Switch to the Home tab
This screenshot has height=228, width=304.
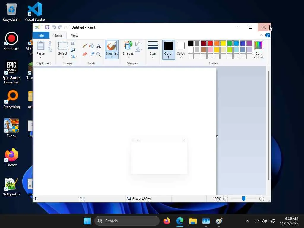pos(58,35)
